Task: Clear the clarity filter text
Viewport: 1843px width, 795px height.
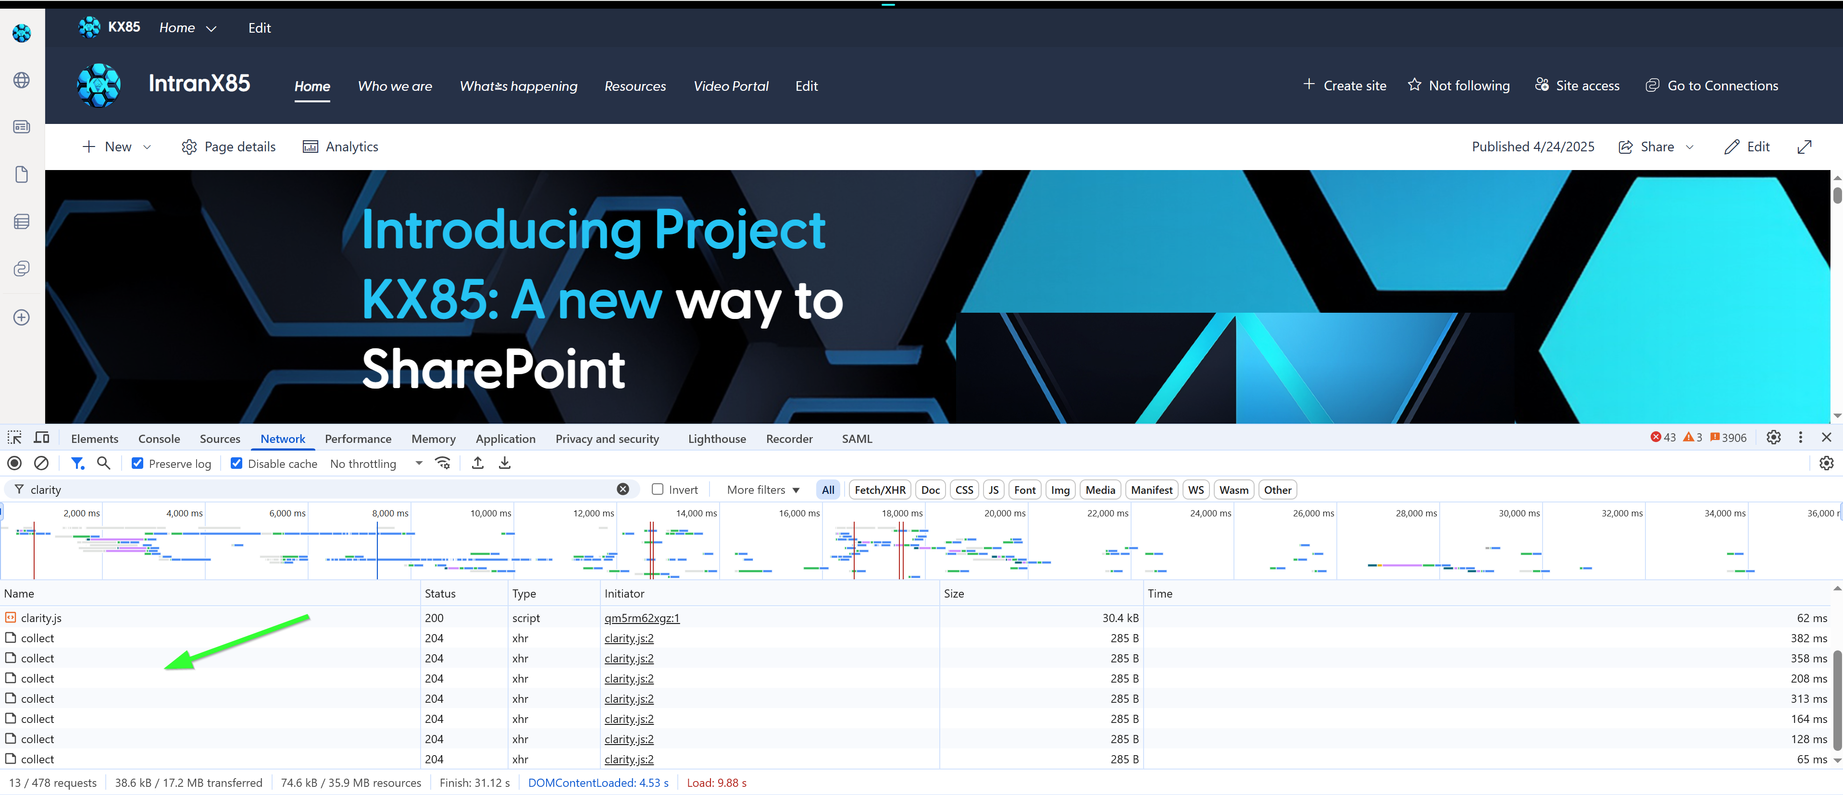Action: pyautogui.click(x=623, y=489)
